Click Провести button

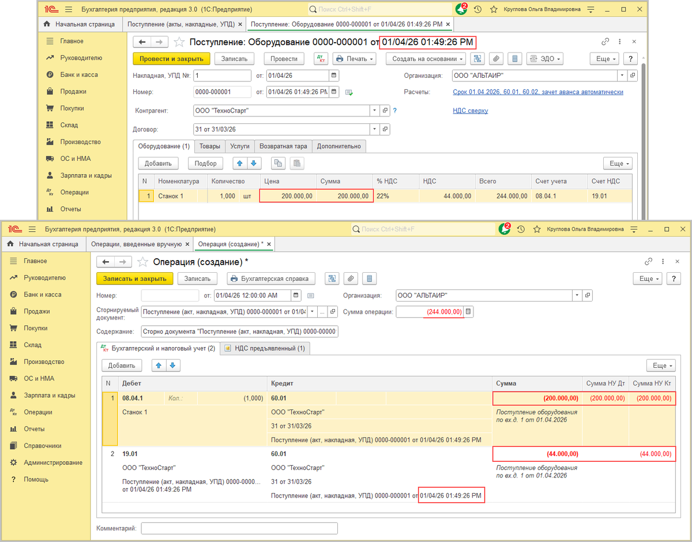(x=284, y=59)
